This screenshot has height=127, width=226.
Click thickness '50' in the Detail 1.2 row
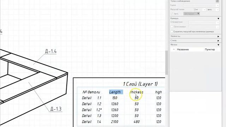pyautogui.click(x=137, y=104)
